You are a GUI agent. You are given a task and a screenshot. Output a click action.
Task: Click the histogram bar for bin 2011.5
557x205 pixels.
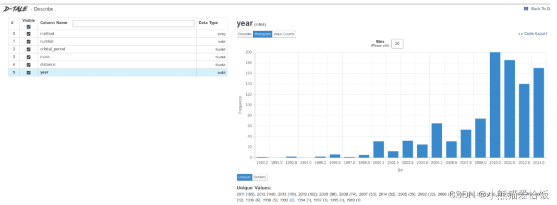click(x=510, y=109)
